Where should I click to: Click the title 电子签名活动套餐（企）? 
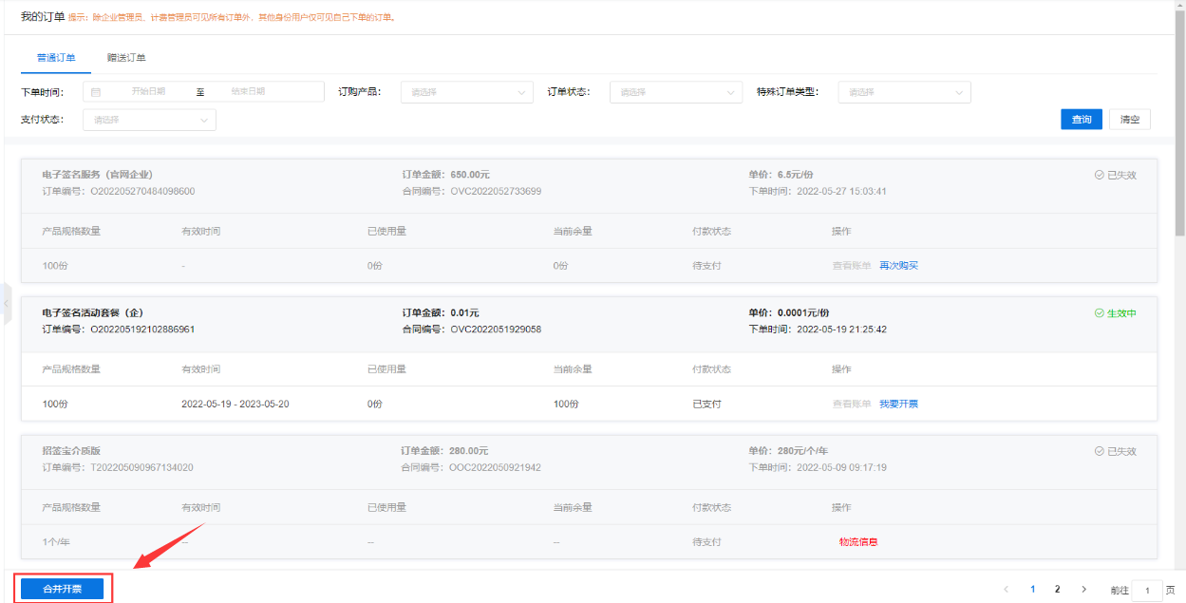[93, 312]
